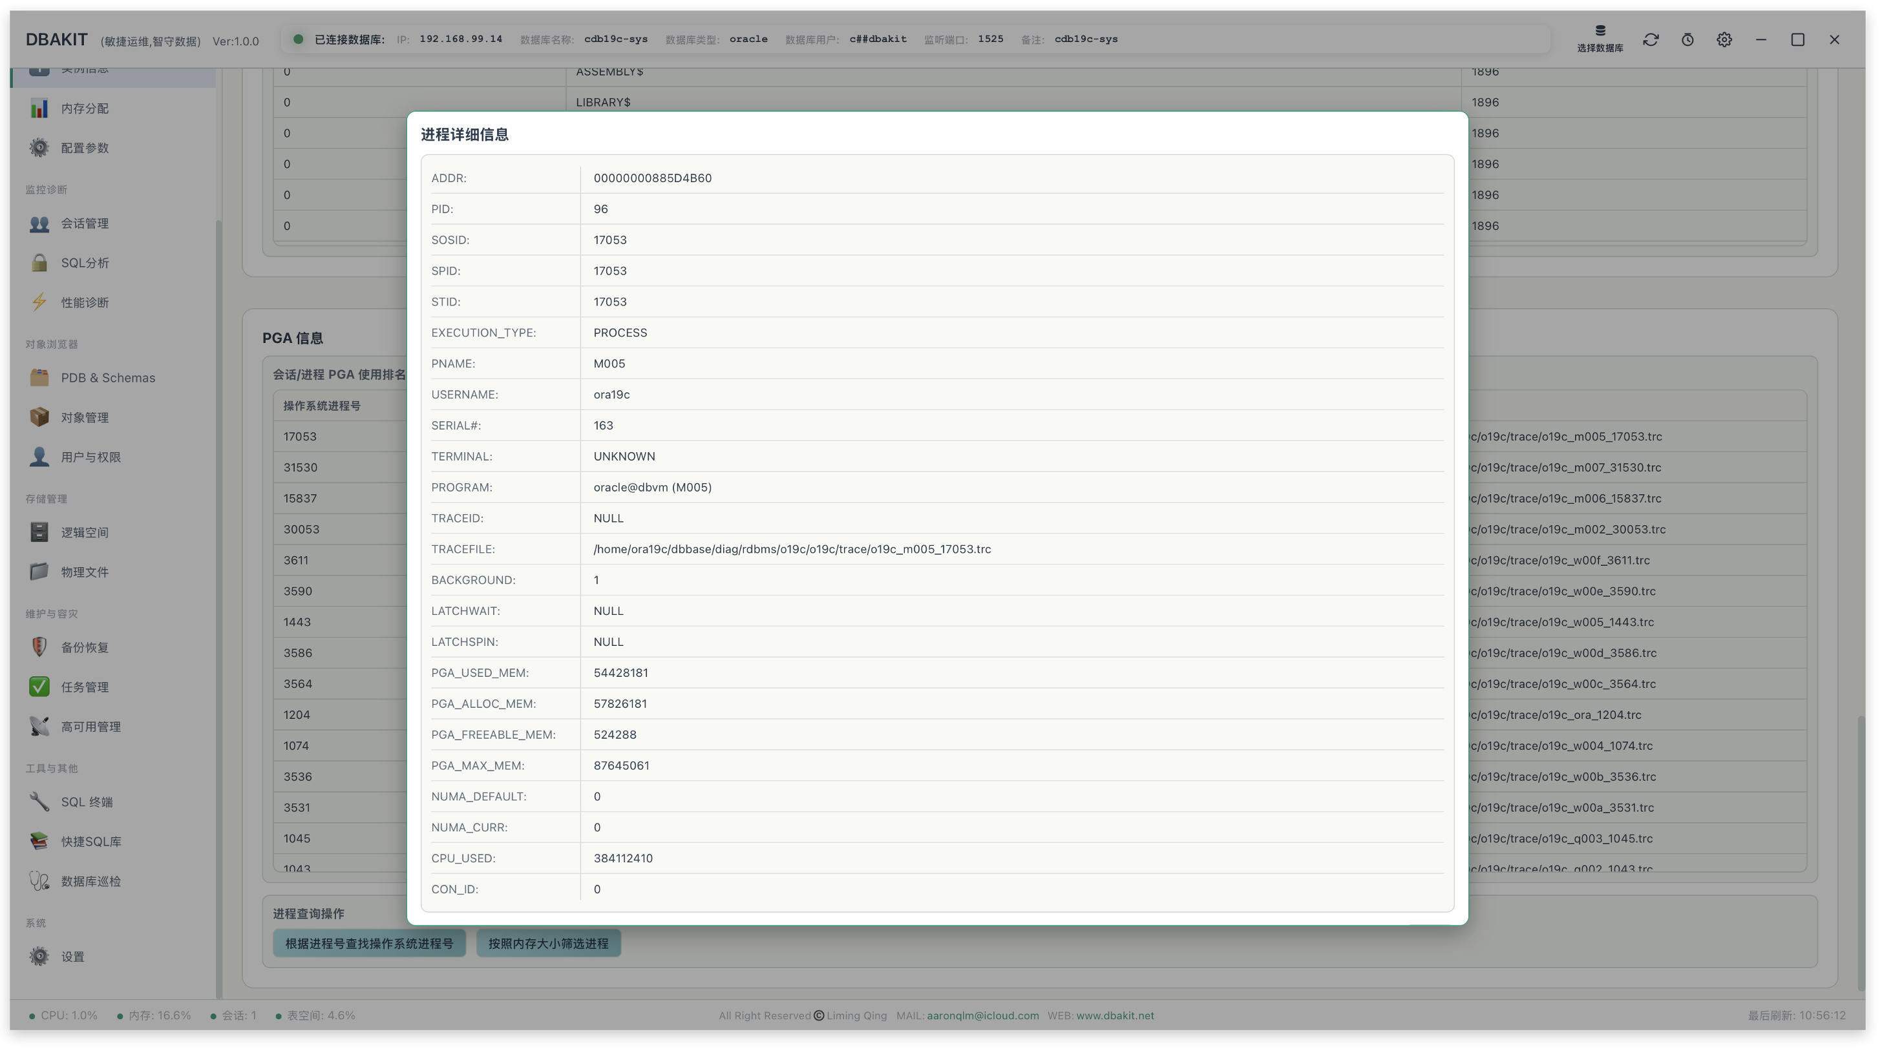The image size is (1882, 1058).
Task: Click the 配置参数 gear icon
Action: click(39, 147)
